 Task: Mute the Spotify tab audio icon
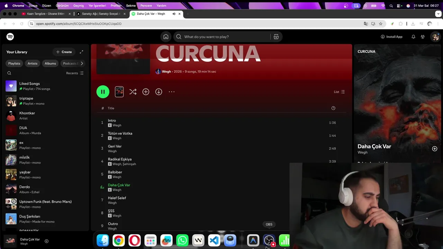pyautogui.click(x=174, y=14)
